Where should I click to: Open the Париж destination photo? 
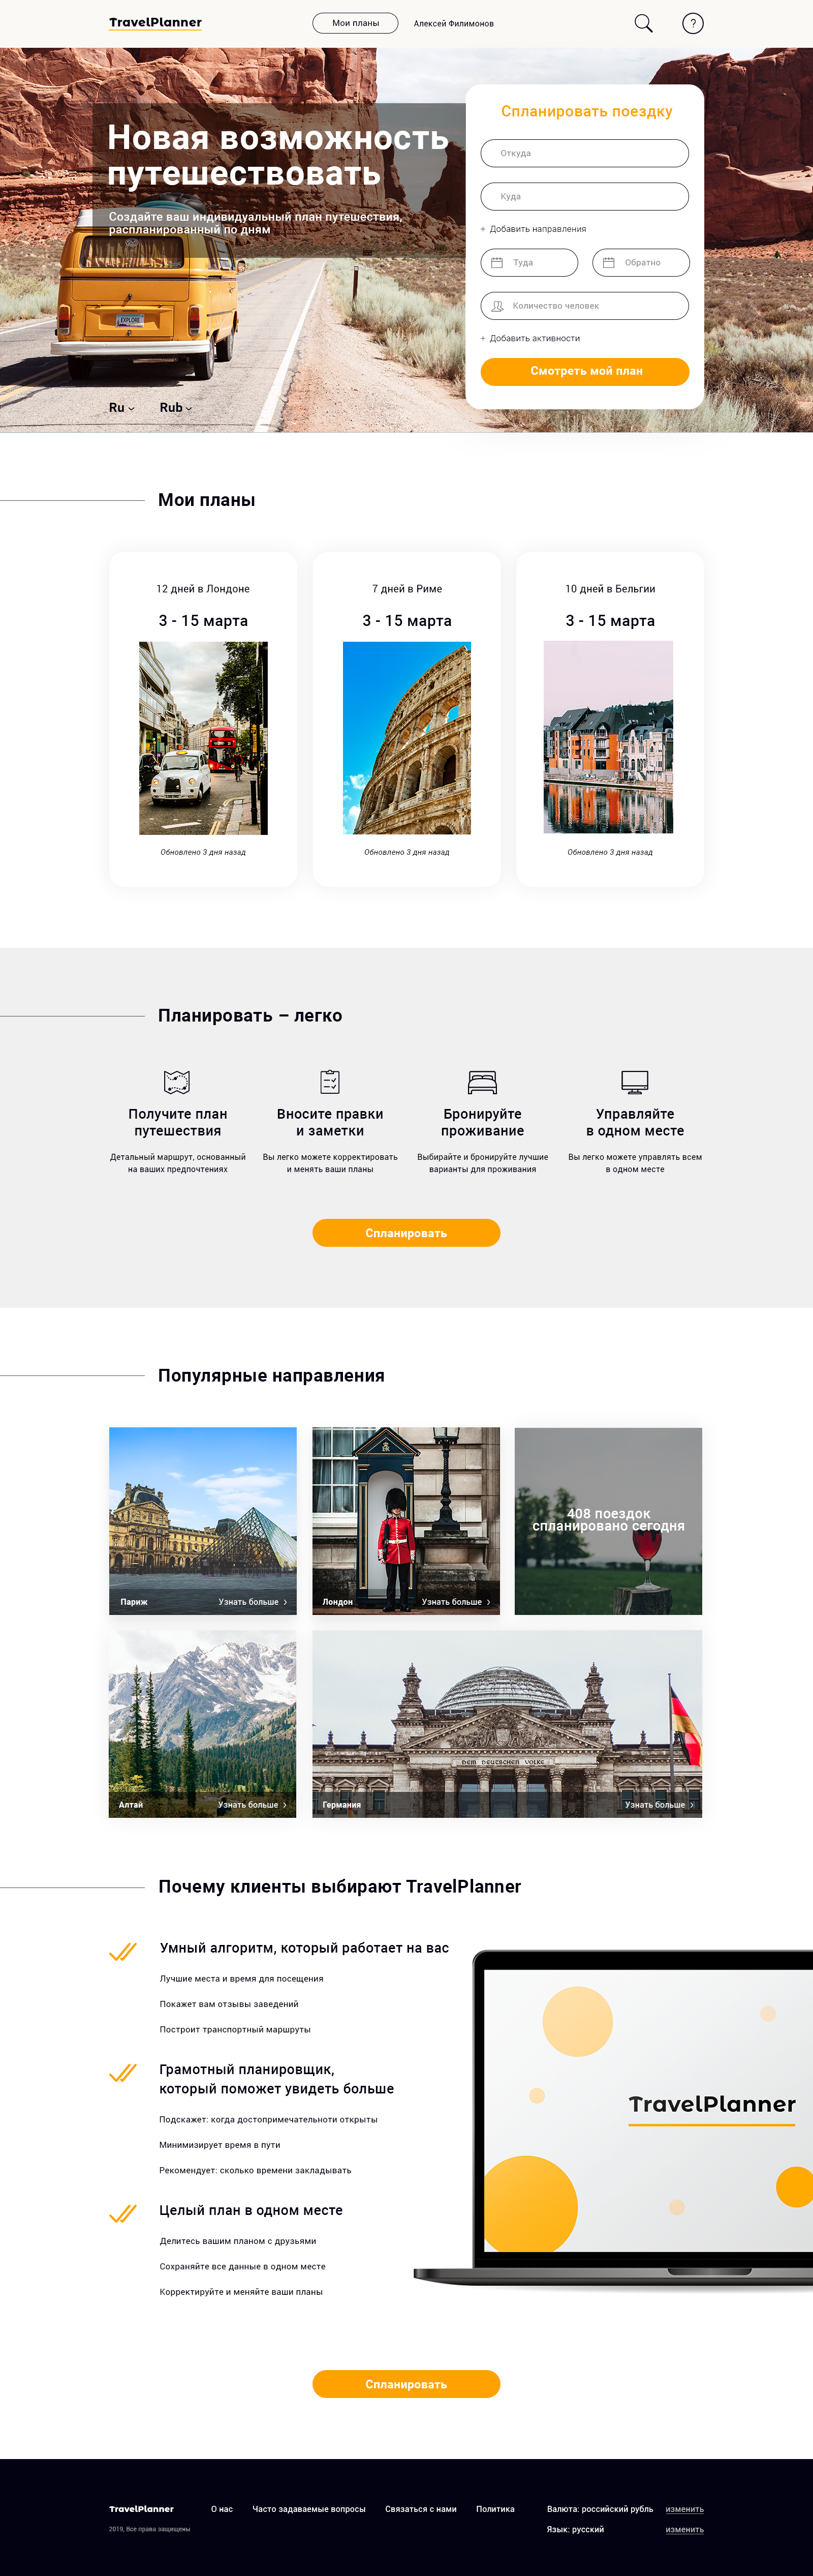(x=203, y=1521)
